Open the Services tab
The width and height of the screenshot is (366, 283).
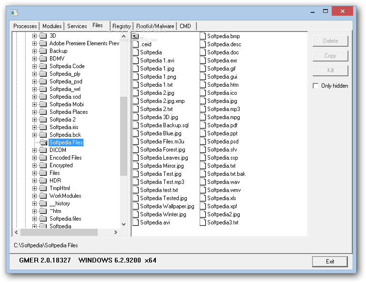(x=77, y=26)
